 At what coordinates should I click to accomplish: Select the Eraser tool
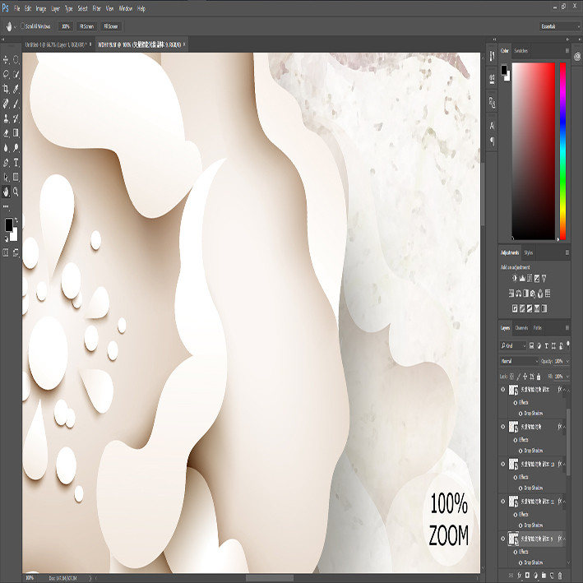pyautogui.click(x=6, y=133)
